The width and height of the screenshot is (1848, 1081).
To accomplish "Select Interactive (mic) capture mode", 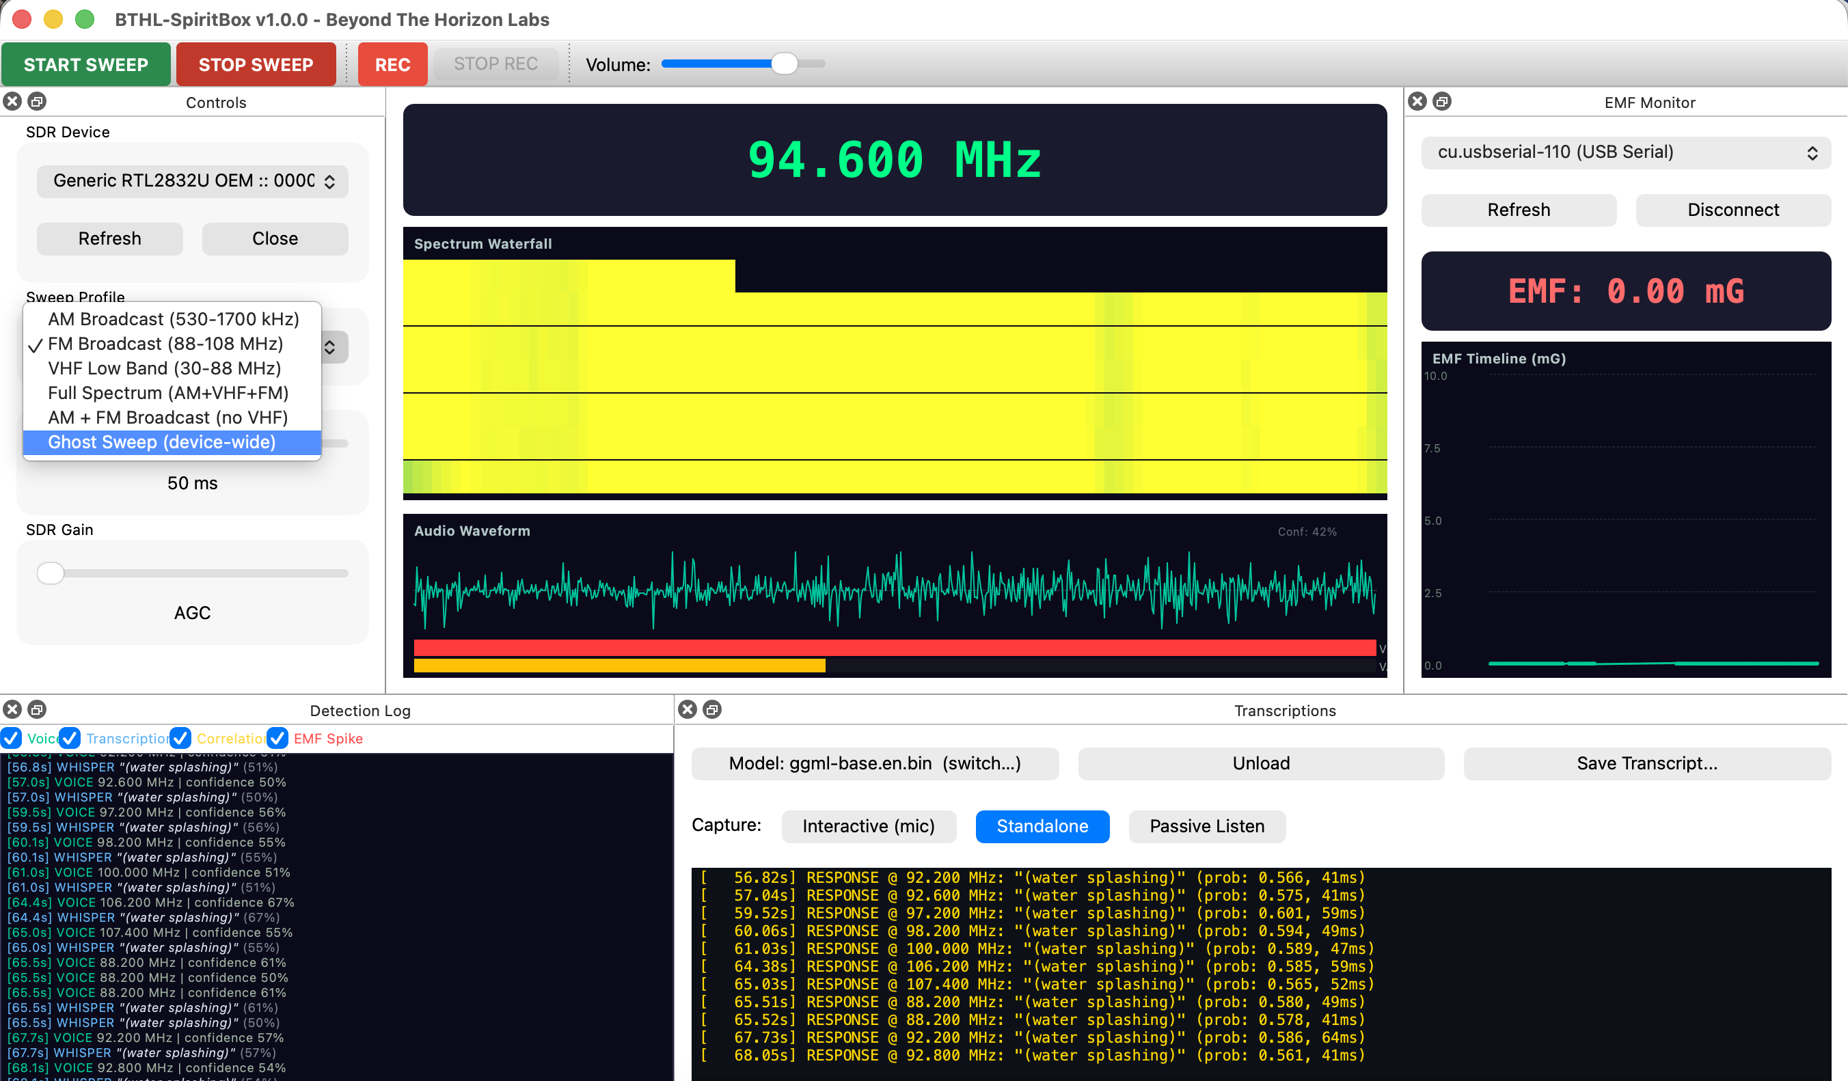I will tap(869, 827).
